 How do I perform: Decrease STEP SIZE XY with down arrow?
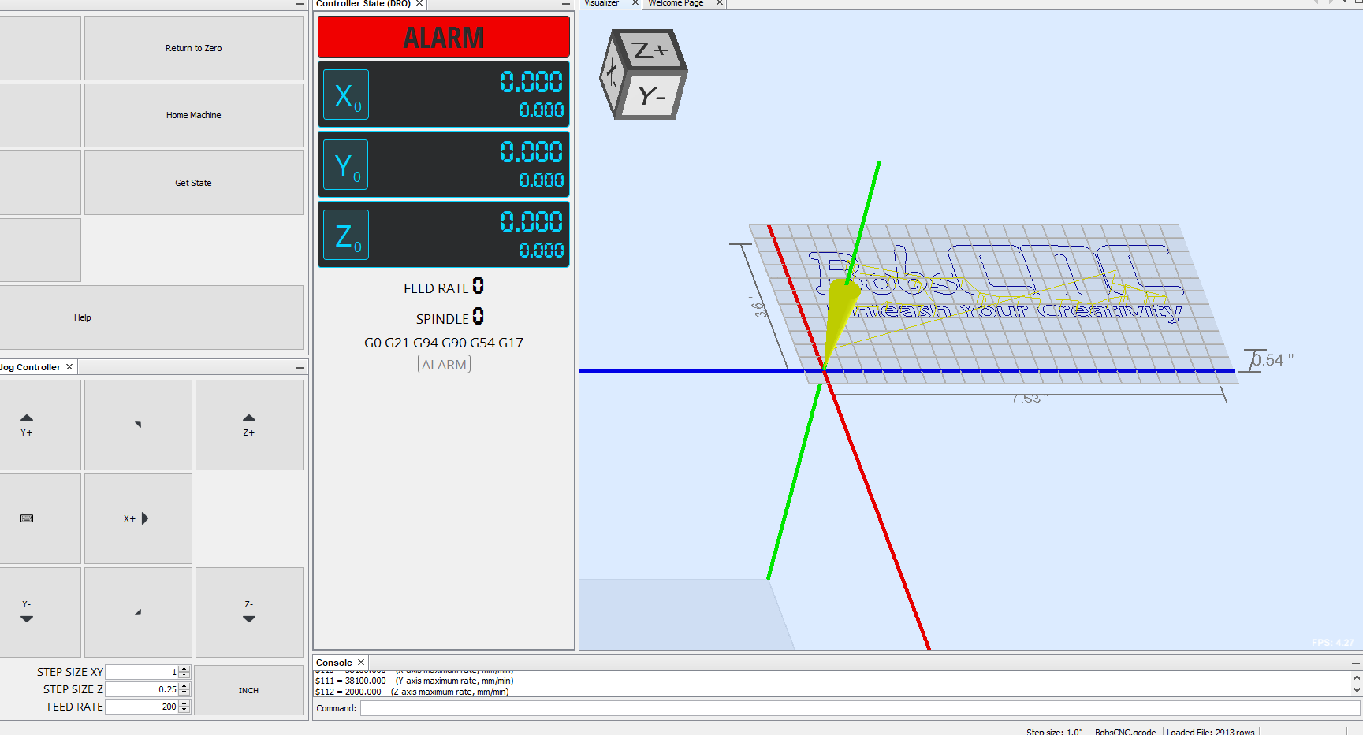tap(184, 675)
